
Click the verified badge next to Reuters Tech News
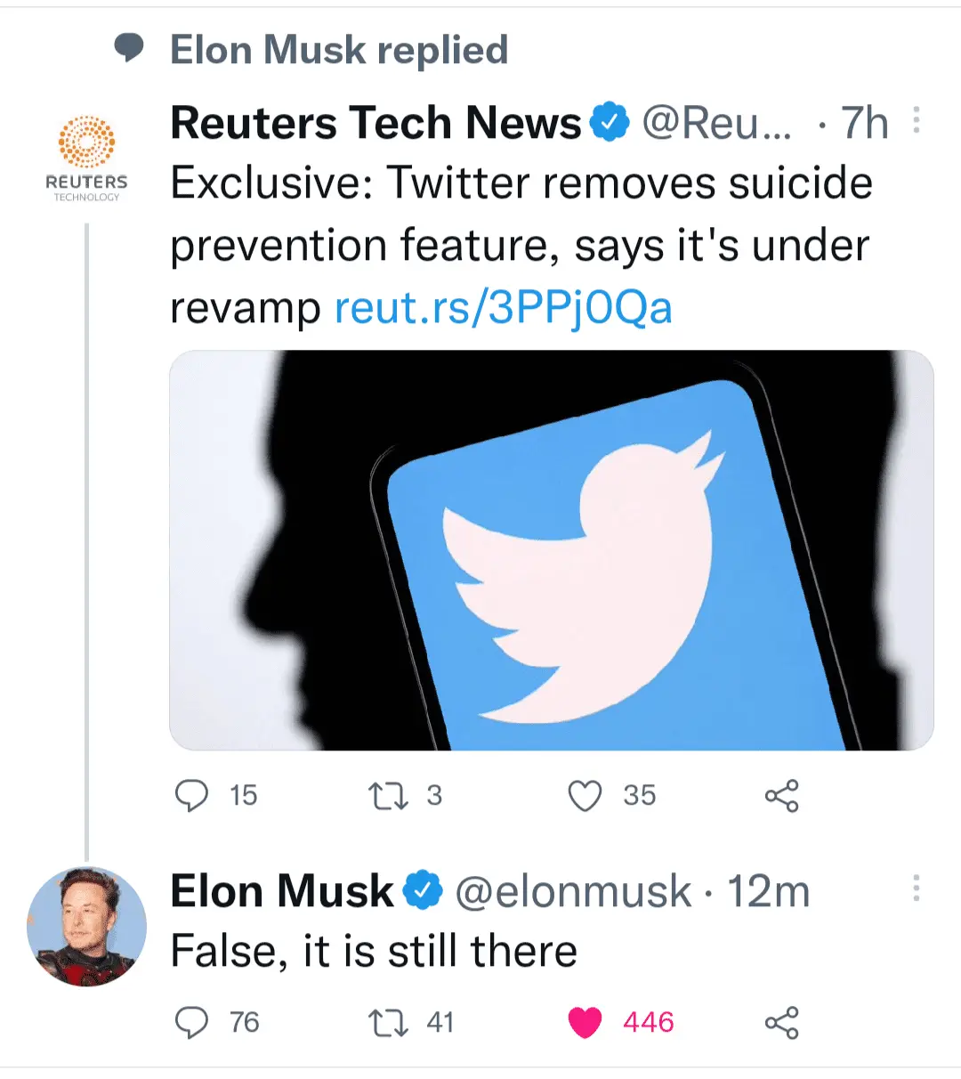click(610, 120)
